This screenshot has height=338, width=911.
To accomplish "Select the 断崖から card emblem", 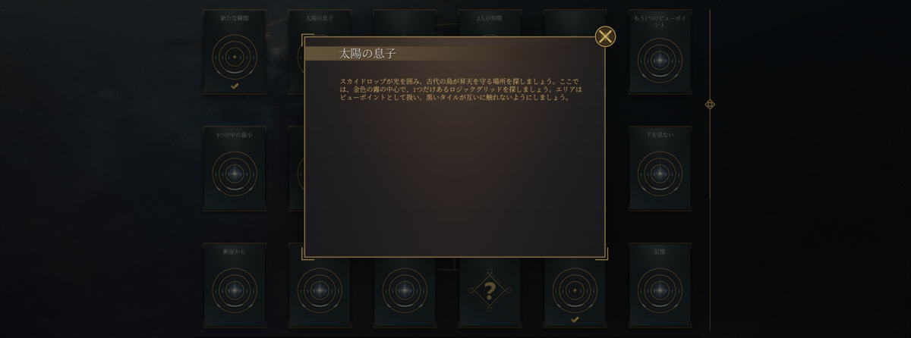I will click(235, 289).
